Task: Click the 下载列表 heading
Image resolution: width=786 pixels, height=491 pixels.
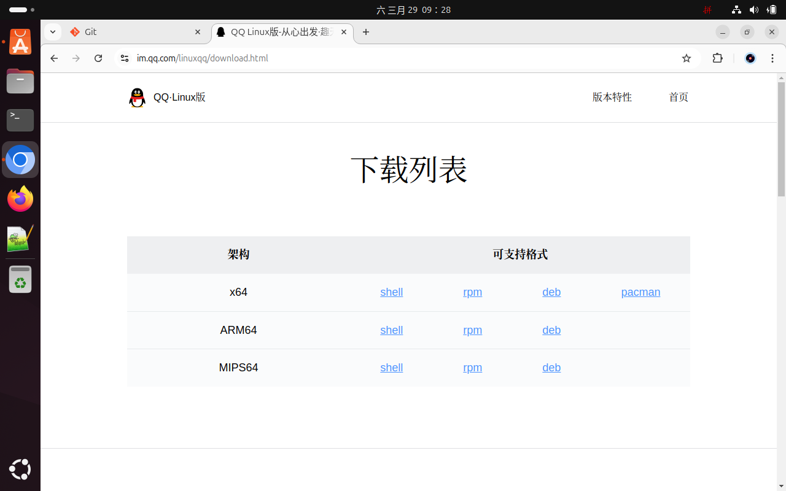Action: 409,170
